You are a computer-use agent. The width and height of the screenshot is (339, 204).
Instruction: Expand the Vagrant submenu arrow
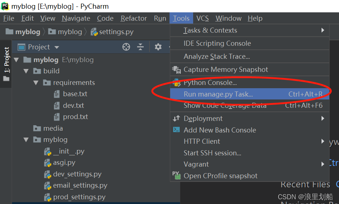[323, 164]
